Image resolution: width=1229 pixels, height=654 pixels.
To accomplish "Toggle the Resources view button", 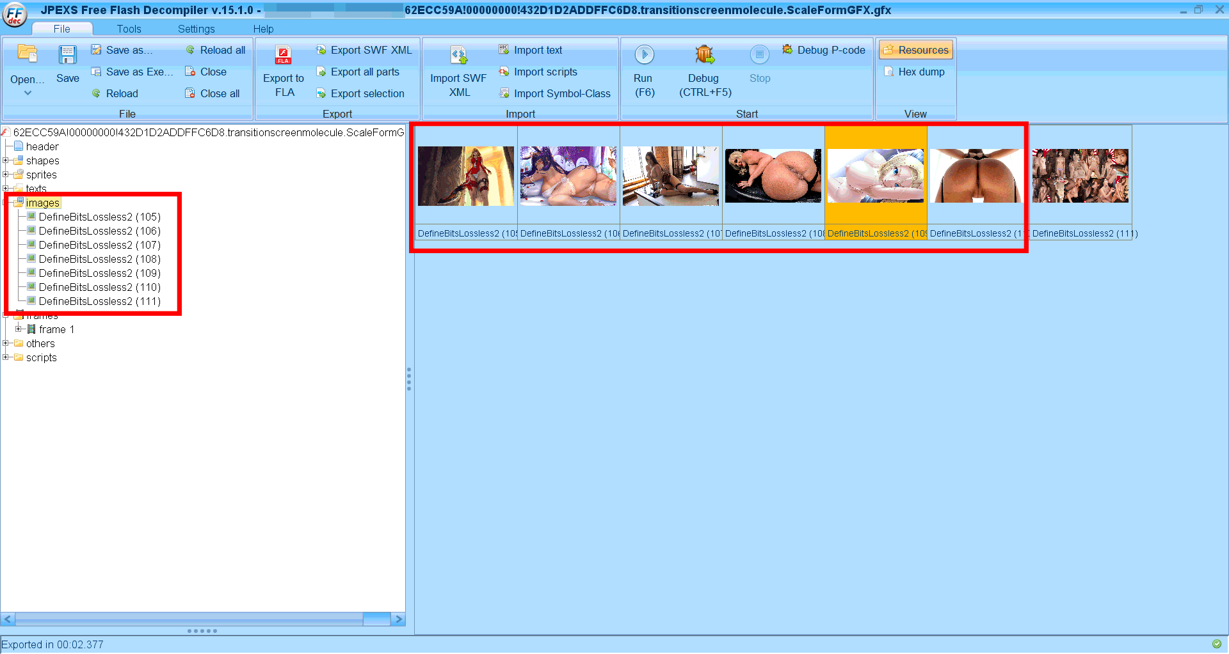I will [x=916, y=50].
